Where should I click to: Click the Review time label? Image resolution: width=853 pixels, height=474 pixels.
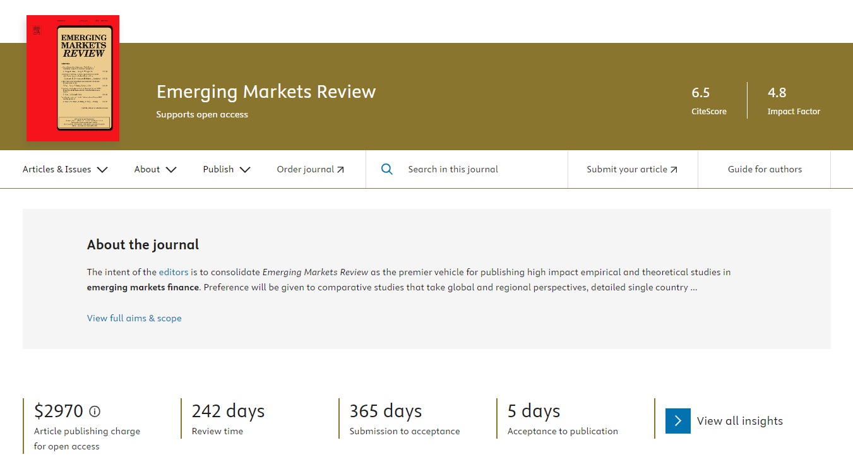pos(217,432)
